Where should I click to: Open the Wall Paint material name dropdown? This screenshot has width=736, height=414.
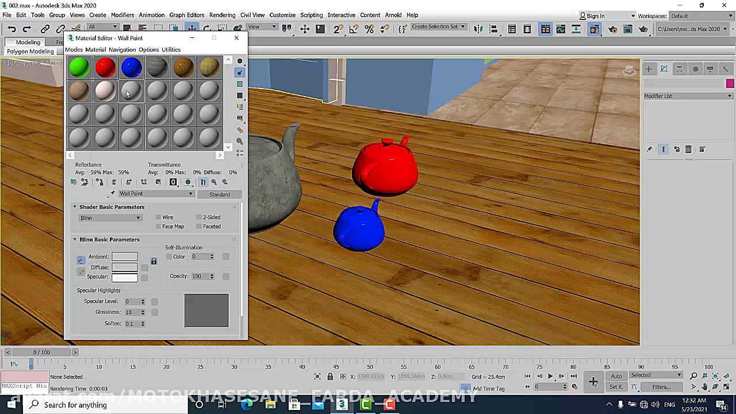(156, 194)
